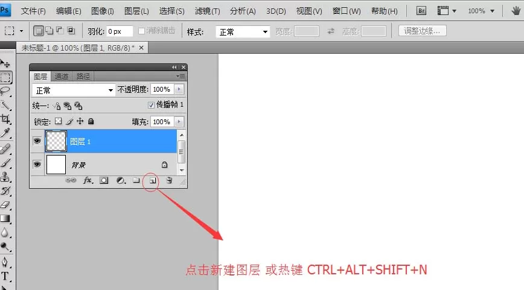Open the 样式 style dropdown
This screenshot has width=524, height=290.
(243, 32)
